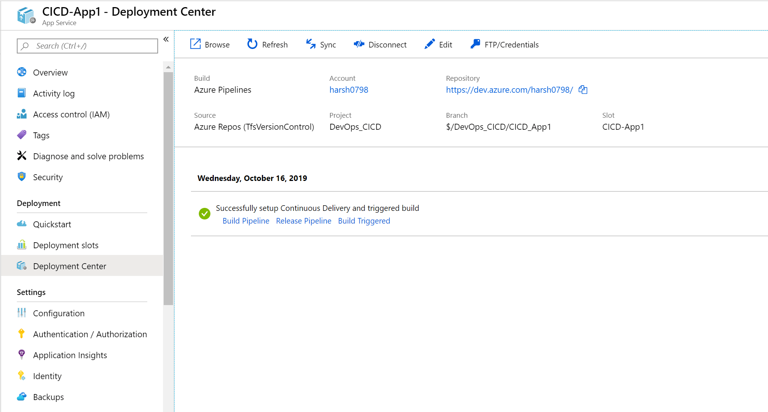Viewport: 768px width, 412px height.
Task: Open the Build Pipeline link
Action: point(246,221)
